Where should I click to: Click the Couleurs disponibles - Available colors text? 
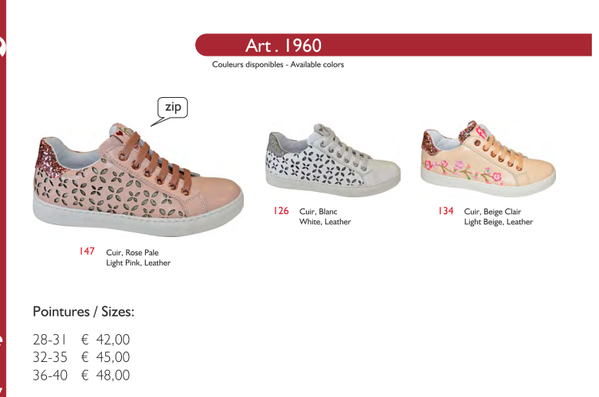click(x=278, y=64)
